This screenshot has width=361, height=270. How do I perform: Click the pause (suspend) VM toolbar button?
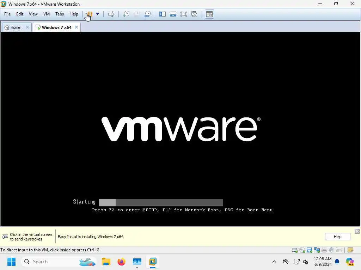(x=90, y=14)
